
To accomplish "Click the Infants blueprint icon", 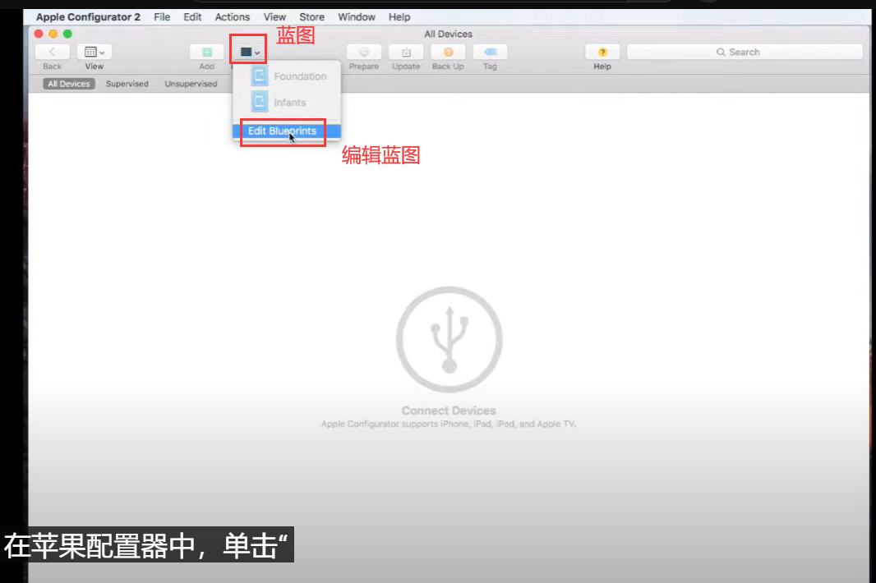I will point(259,102).
